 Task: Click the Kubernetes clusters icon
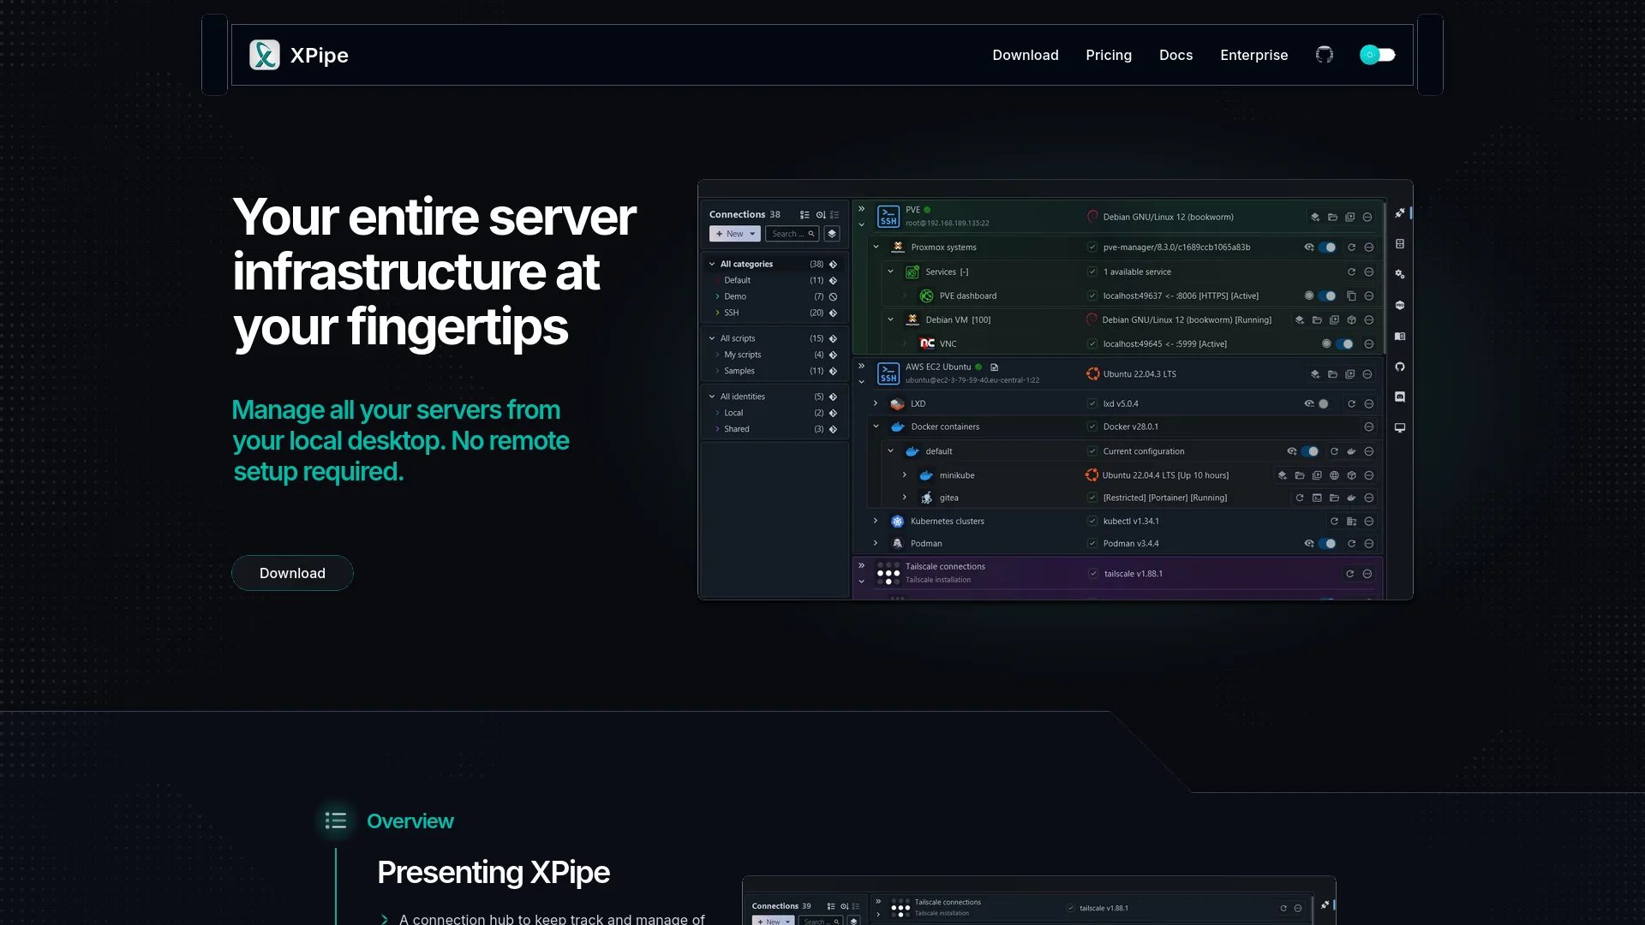(x=897, y=521)
